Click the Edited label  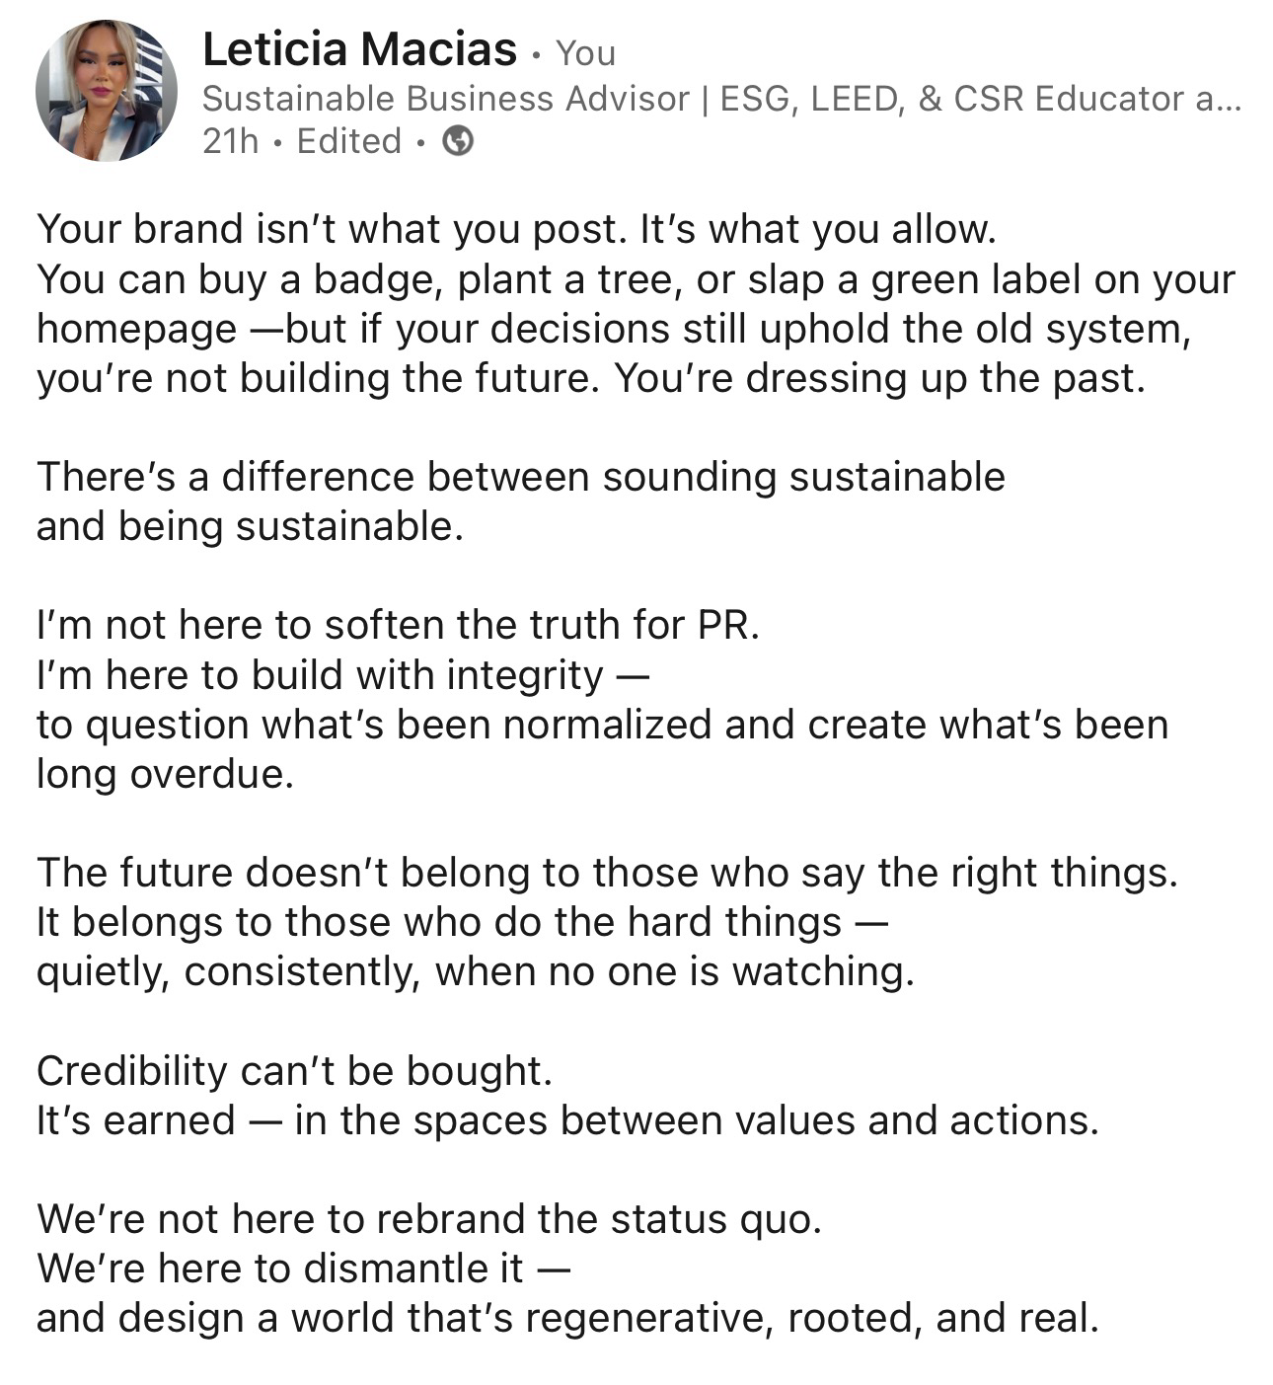click(349, 142)
